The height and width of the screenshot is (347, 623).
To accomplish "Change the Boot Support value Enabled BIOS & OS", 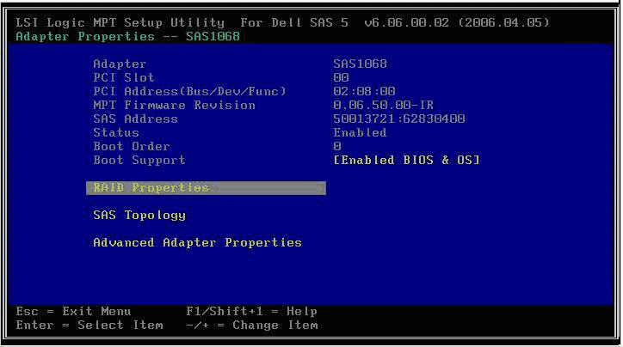I will (406, 160).
